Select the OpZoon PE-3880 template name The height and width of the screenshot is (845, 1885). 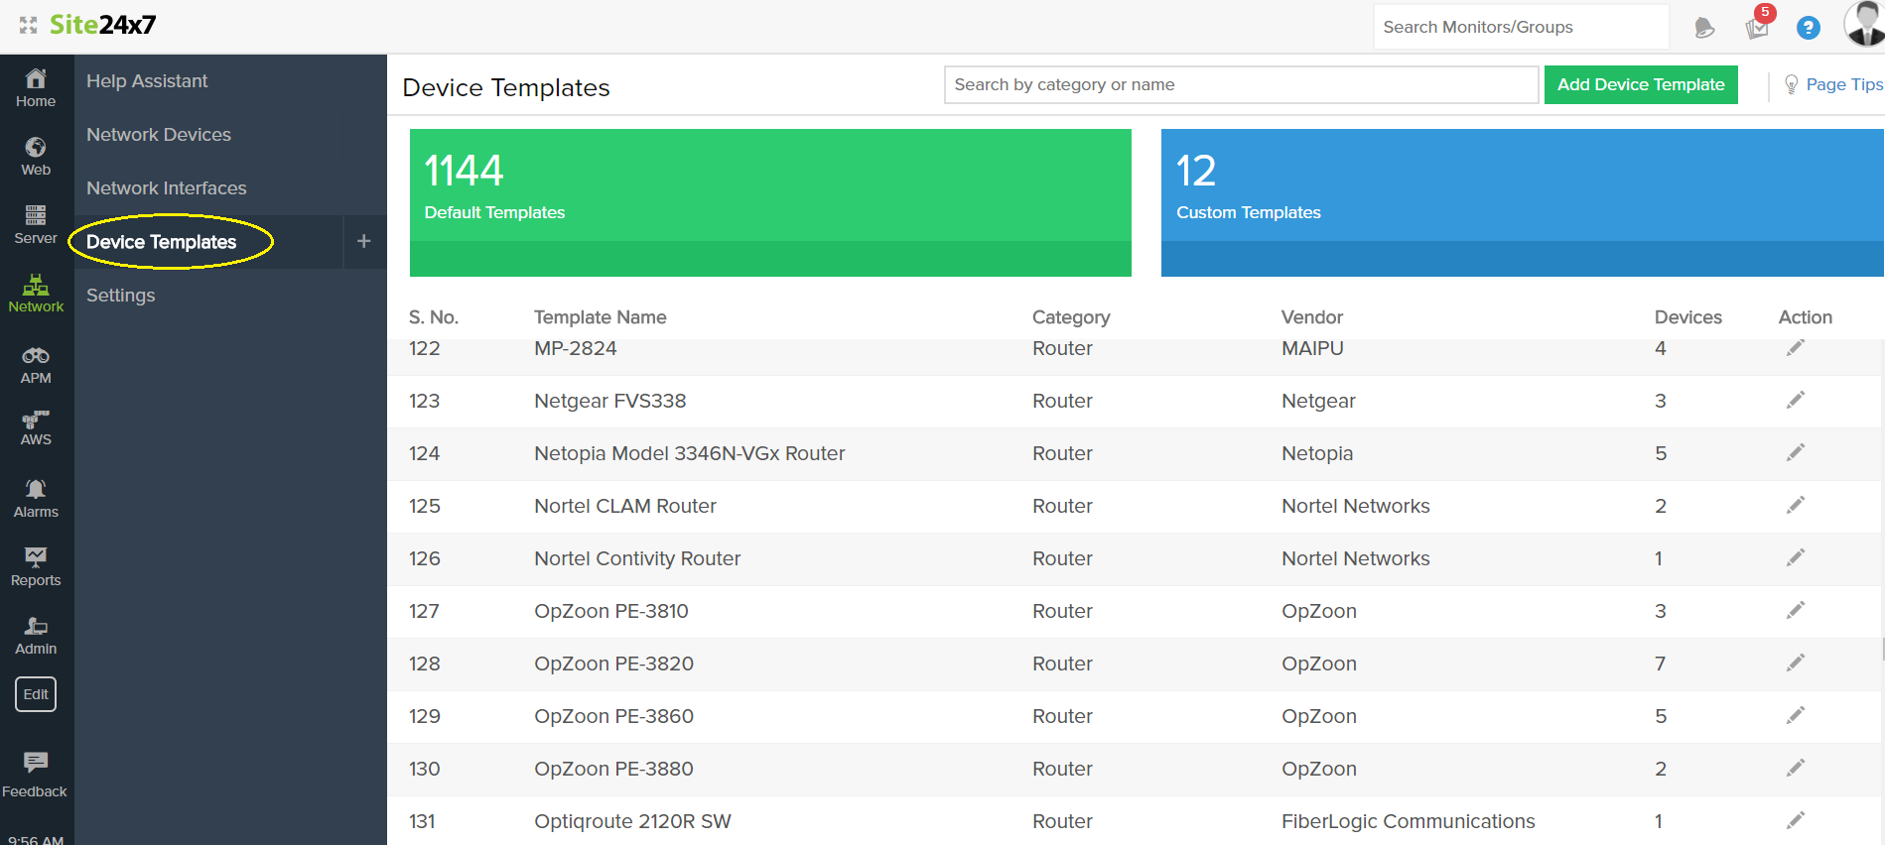614,769
